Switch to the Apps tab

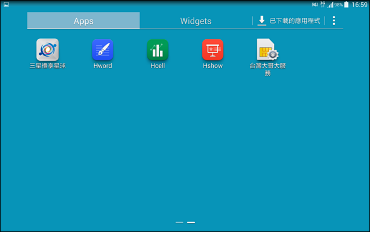point(83,21)
